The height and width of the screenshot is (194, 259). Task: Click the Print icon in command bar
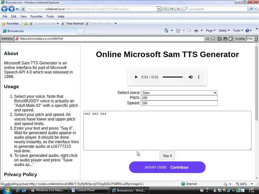click(x=196, y=31)
